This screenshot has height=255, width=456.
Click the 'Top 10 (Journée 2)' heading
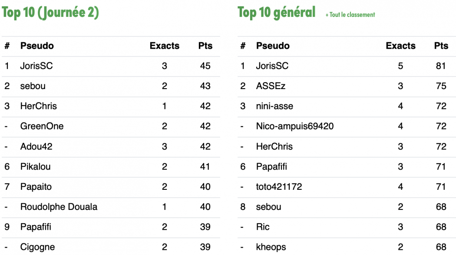tap(50, 13)
